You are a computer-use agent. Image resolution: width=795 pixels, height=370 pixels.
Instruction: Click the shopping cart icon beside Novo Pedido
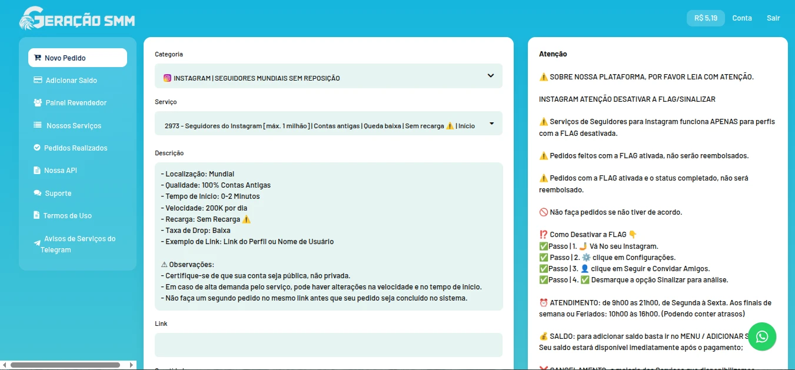(38, 58)
